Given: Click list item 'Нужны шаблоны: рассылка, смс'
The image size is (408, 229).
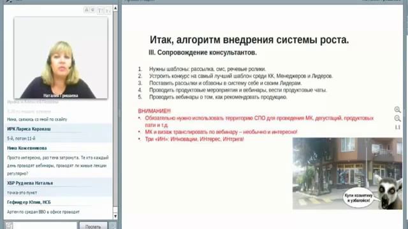Looking at the screenshot, I should point(207,69).
